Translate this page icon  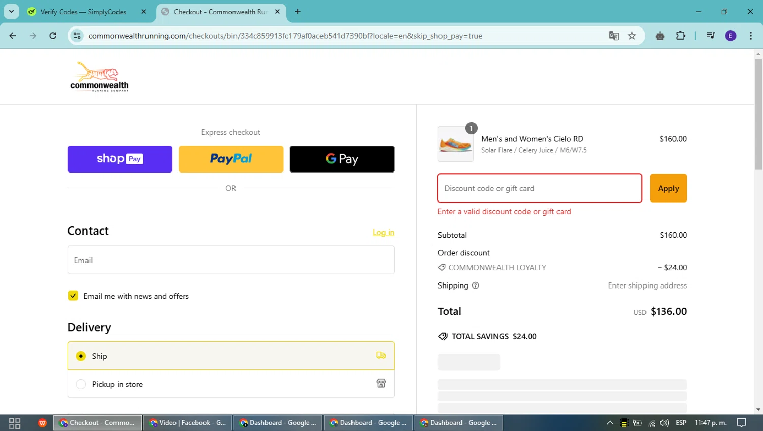[614, 36]
